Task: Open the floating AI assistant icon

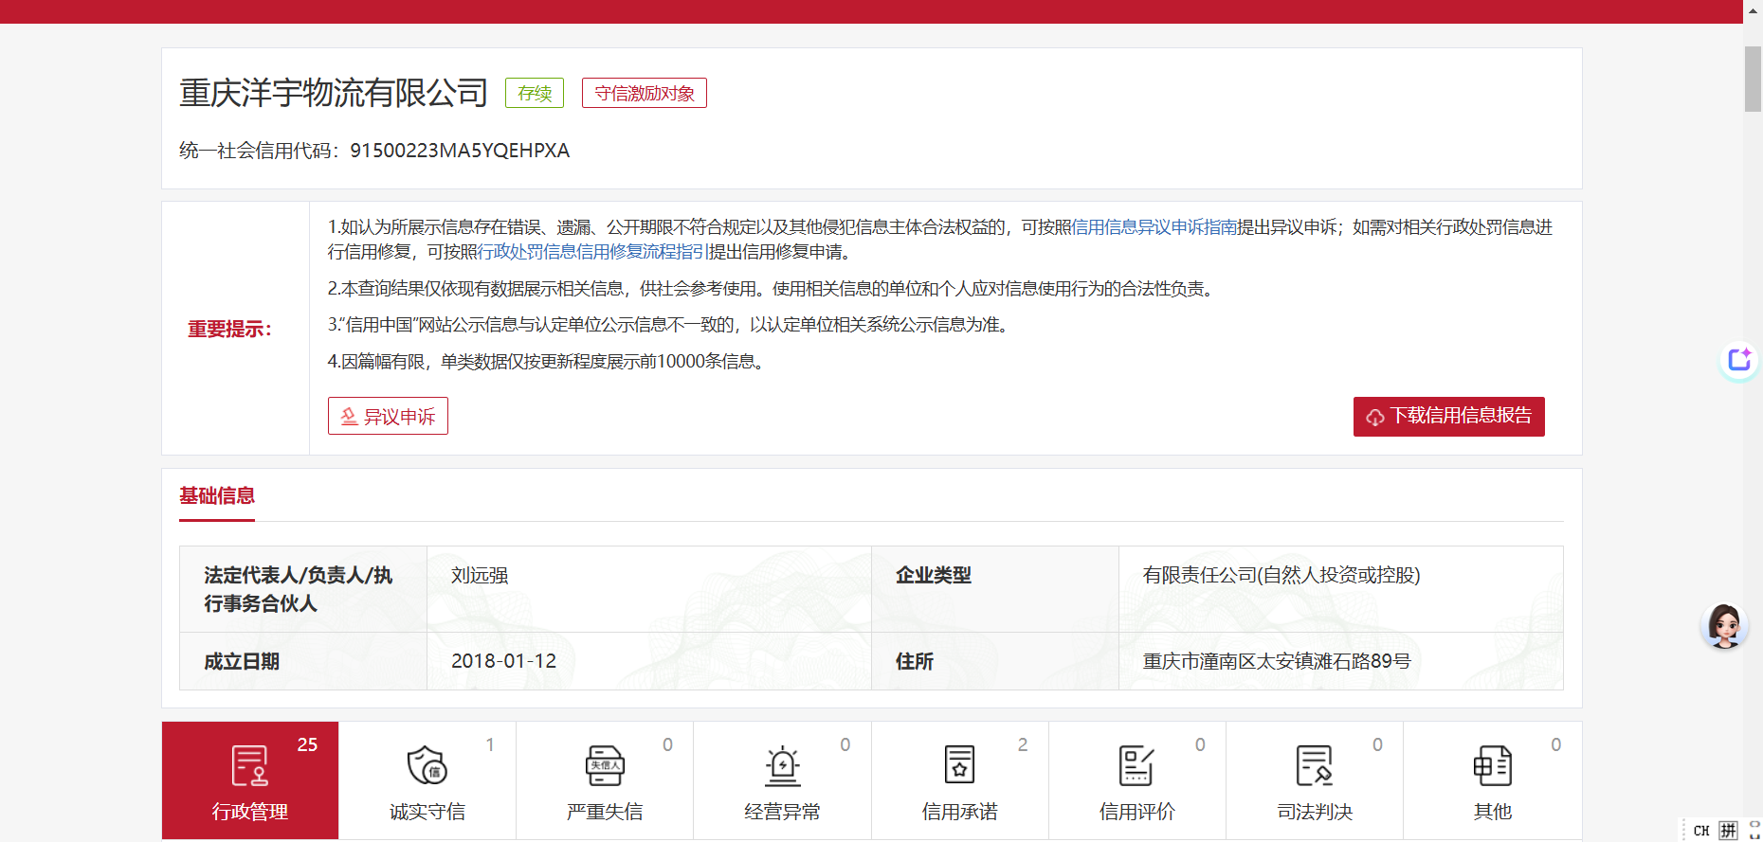Action: [1739, 361]
